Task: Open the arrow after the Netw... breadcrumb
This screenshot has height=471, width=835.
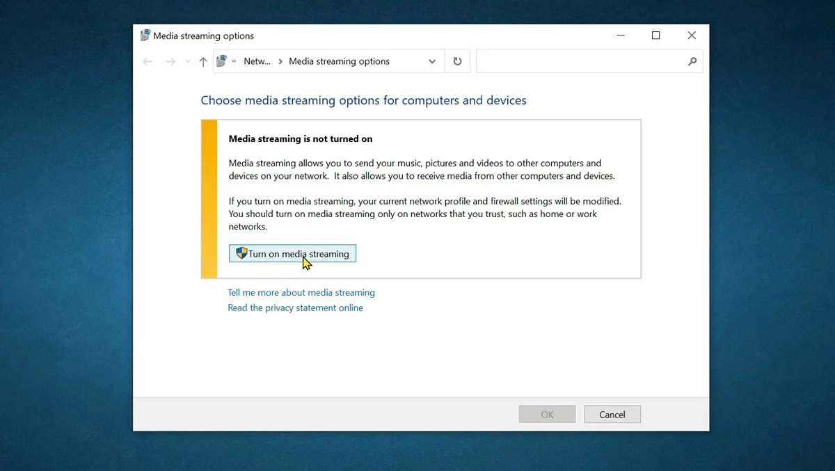Action: 280,61
